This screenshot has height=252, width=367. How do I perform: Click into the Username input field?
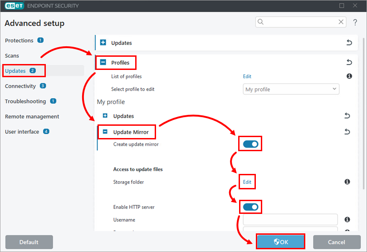290,220
